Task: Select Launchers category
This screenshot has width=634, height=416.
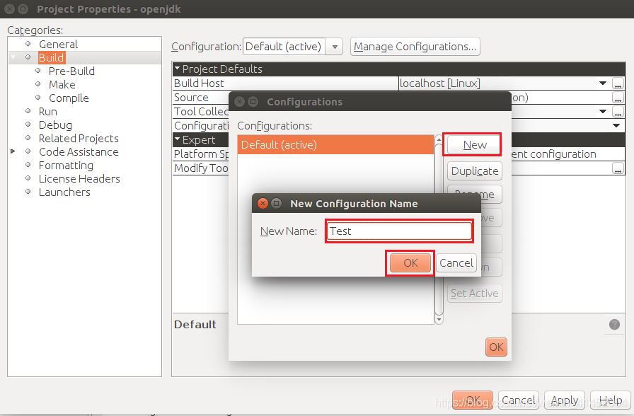Action: (x=64, y=192)
